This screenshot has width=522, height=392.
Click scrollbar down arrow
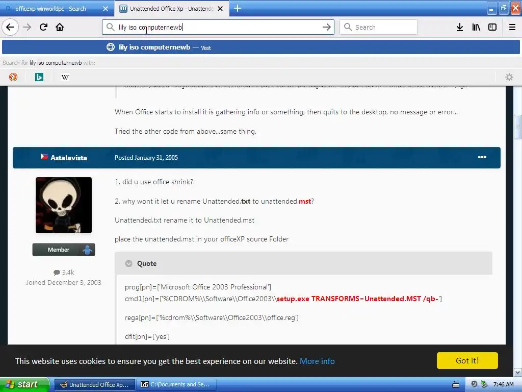518,373
